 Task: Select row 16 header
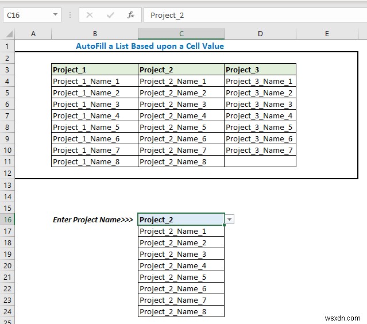tap(7, 219)
